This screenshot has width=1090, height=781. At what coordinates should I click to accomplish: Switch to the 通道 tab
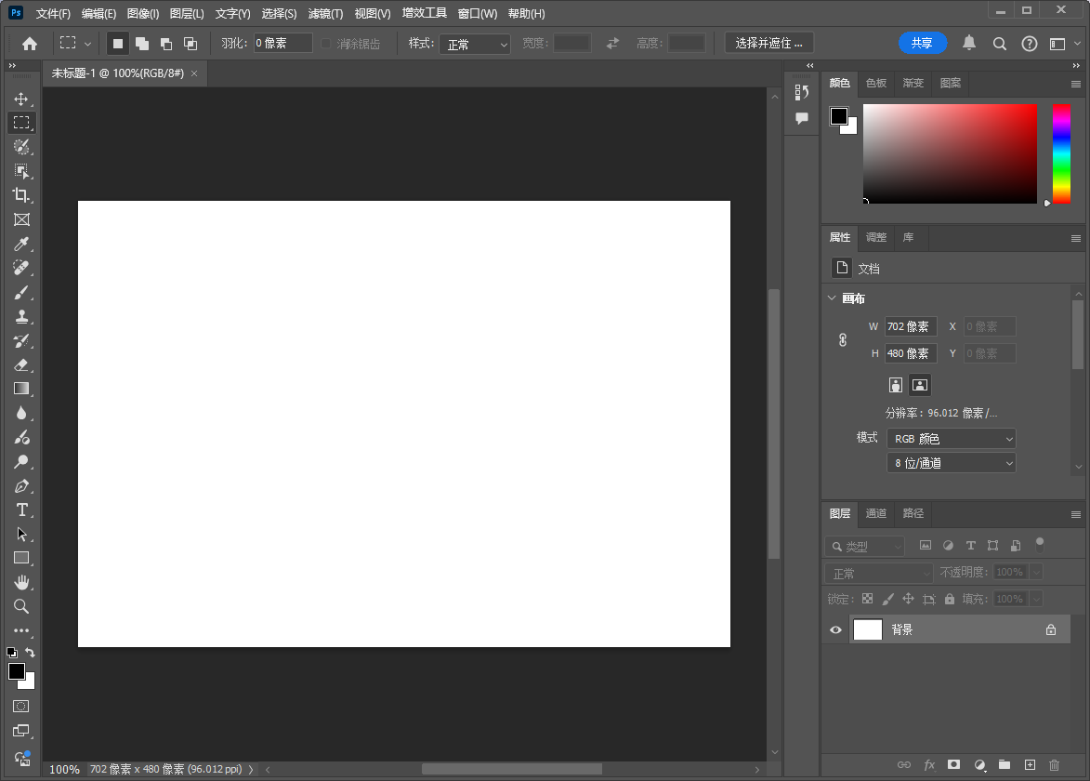pyautogui.click(x=875, y=513)
